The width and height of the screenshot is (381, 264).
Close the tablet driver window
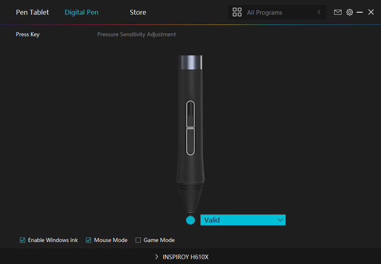click(x=371, y=12)
